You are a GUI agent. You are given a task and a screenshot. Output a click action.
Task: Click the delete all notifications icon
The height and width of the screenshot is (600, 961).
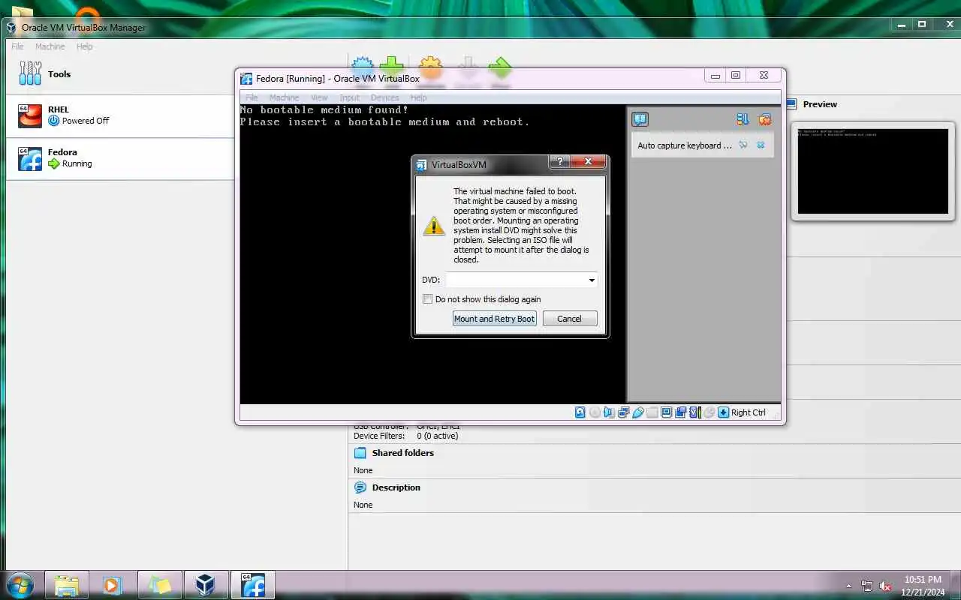[x=765, y=119]
